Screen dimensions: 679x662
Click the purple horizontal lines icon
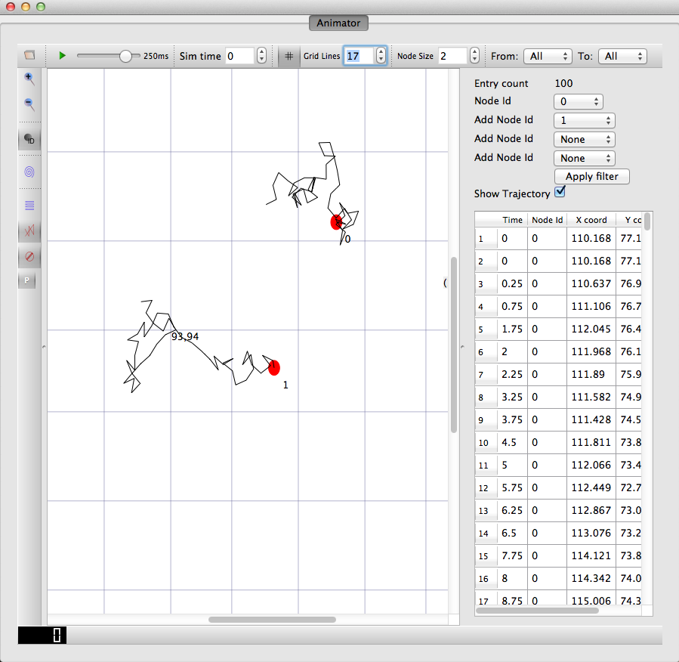coord(29,205)
